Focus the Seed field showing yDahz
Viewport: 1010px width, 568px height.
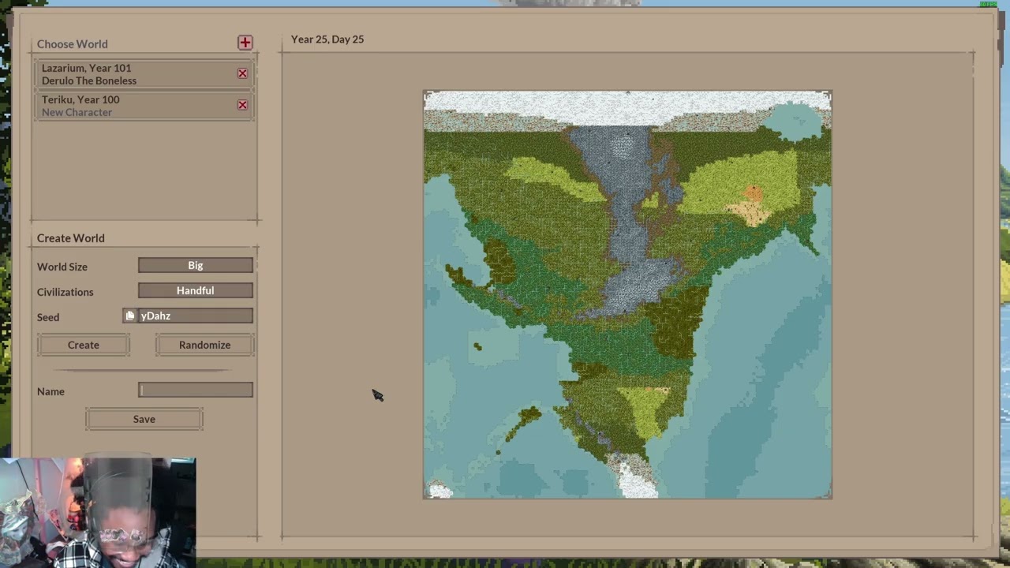(196, 316)
